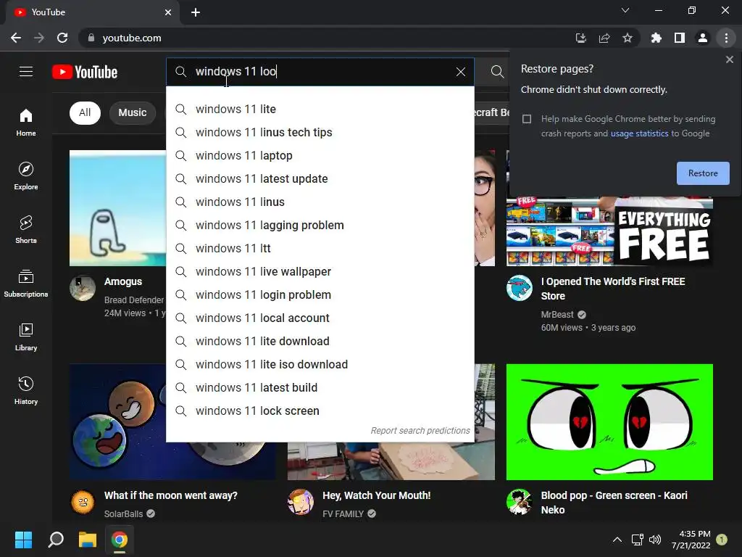Click Report search predictions
The height and width of the screenshot is (557, 742).
pyautogui.click(x=420, y=431)
